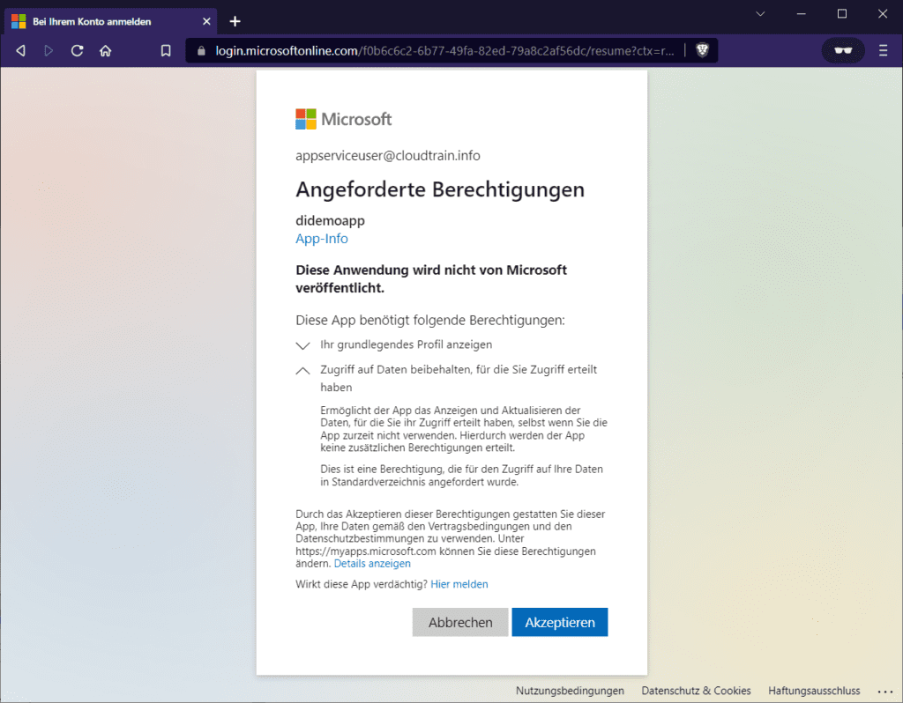The width and height of the screenshot is (903, 703).
Task: Select the 'Bei Ihrem Konto anmelden' tab
Action: point(110,21)
